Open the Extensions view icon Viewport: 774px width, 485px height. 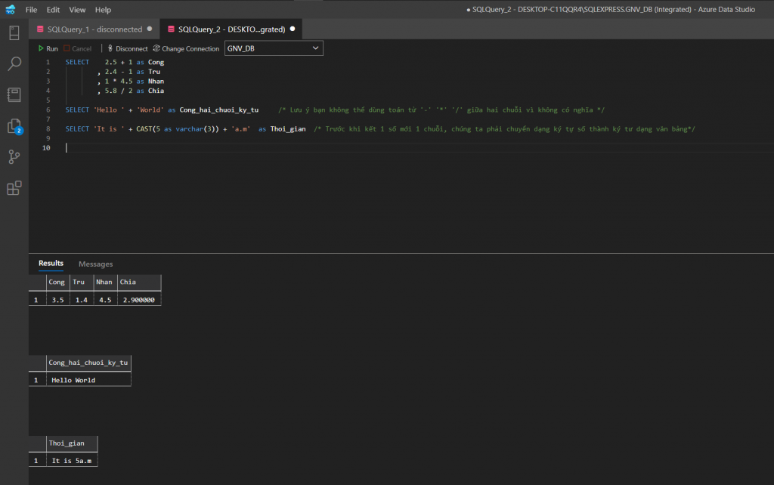(x=14, y=188)
